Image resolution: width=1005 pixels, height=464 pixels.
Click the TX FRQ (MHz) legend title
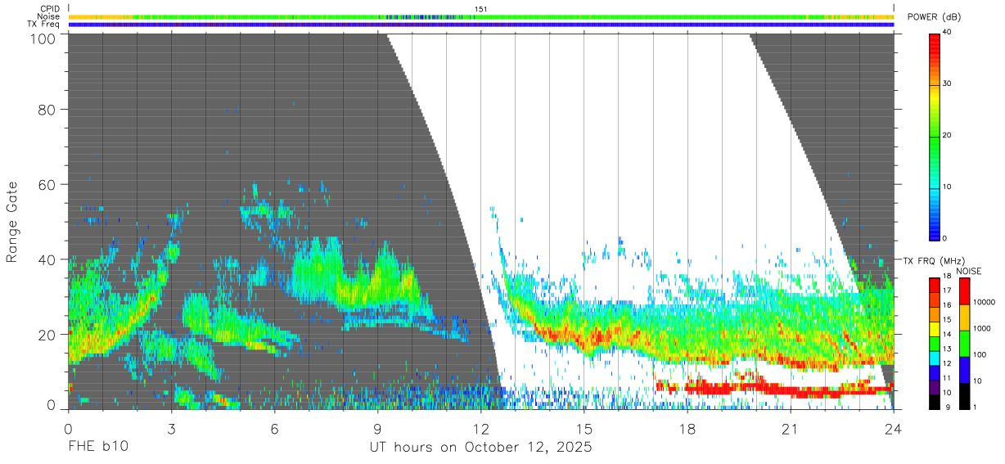click(x=932, y=260)
